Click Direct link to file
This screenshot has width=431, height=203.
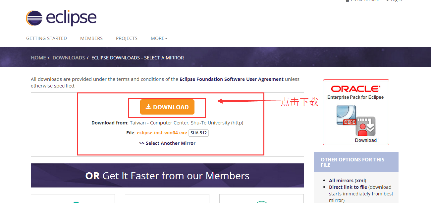348,187
